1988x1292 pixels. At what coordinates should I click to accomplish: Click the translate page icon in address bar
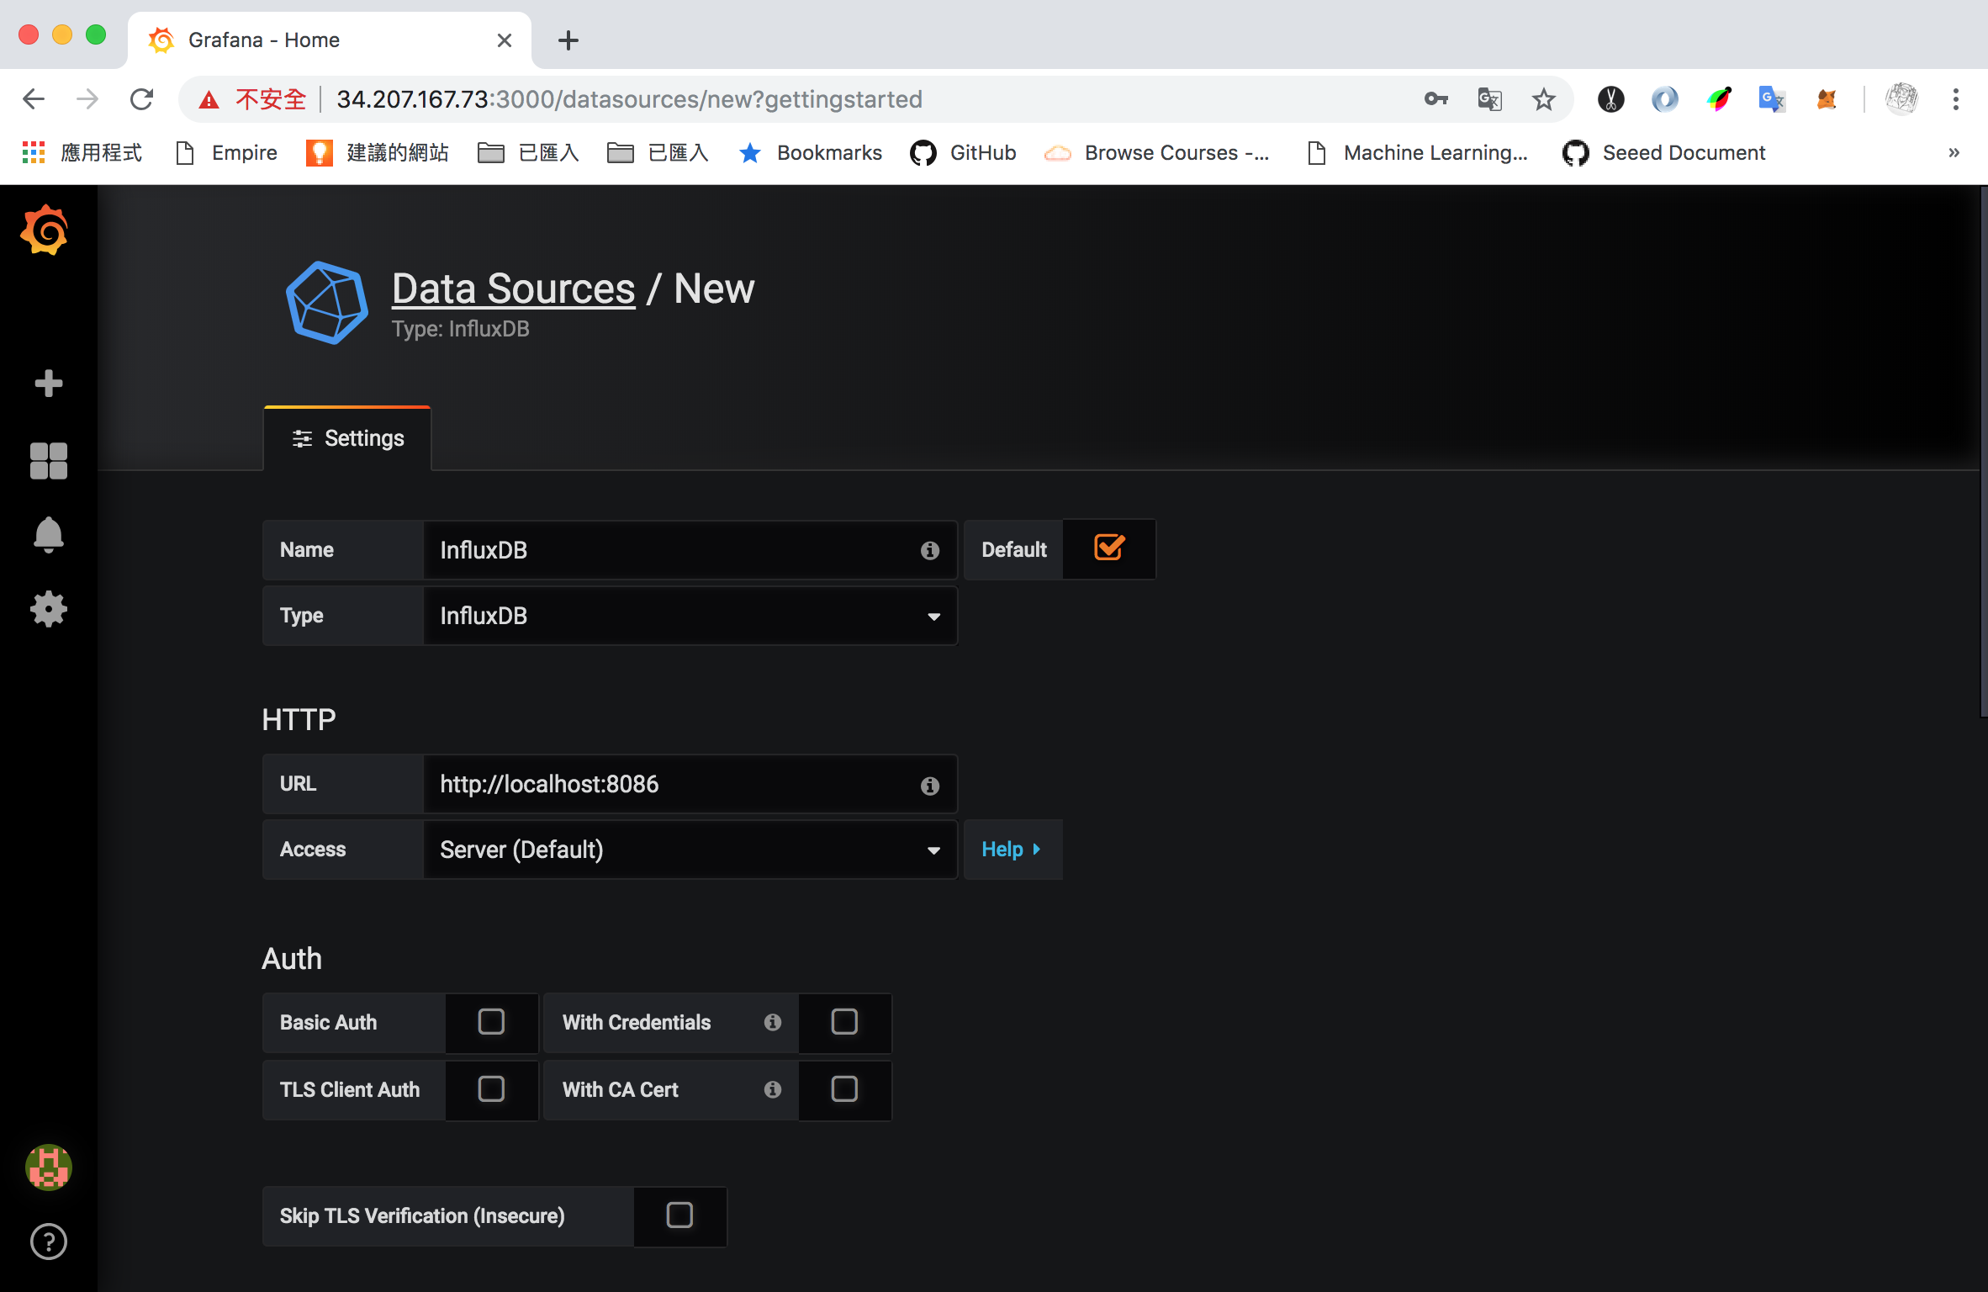point(1490,99)
